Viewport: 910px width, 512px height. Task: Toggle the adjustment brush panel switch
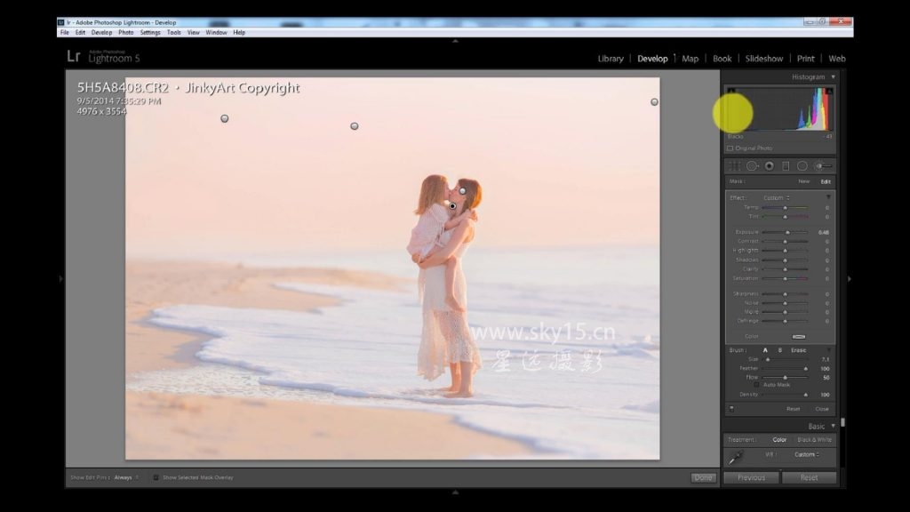pos(731,409)
